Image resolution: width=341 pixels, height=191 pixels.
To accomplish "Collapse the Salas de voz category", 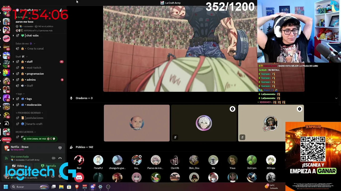I will (x=25, y=44).
